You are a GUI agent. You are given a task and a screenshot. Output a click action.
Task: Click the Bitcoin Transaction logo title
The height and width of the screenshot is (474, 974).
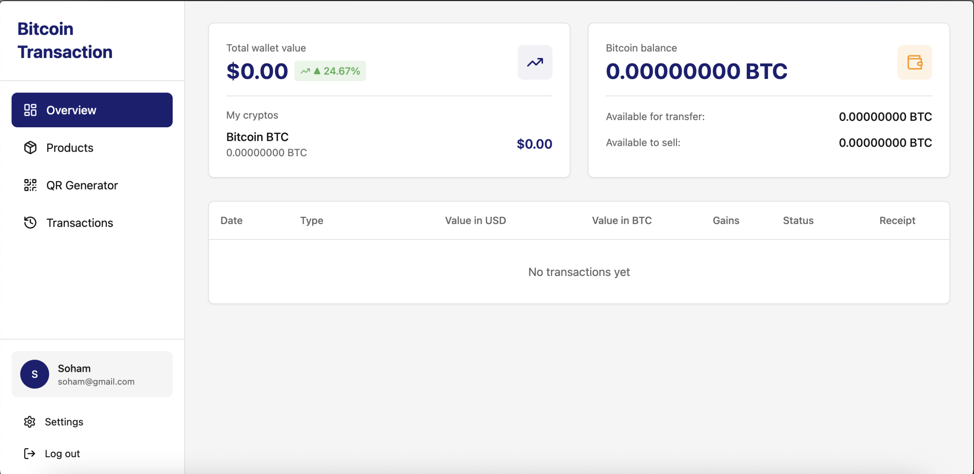click(65, 41)
